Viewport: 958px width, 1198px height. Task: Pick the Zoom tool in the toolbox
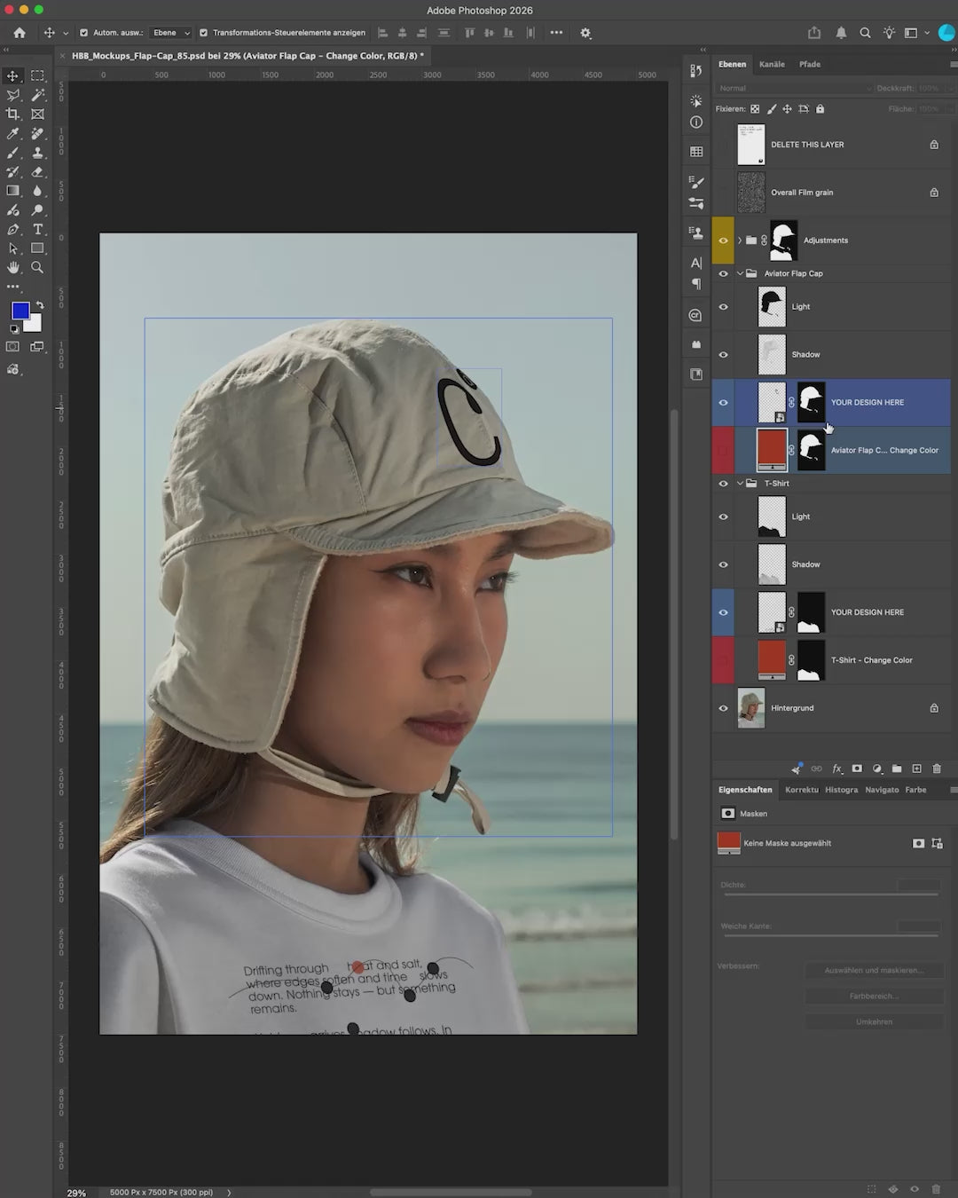[37, 267]
